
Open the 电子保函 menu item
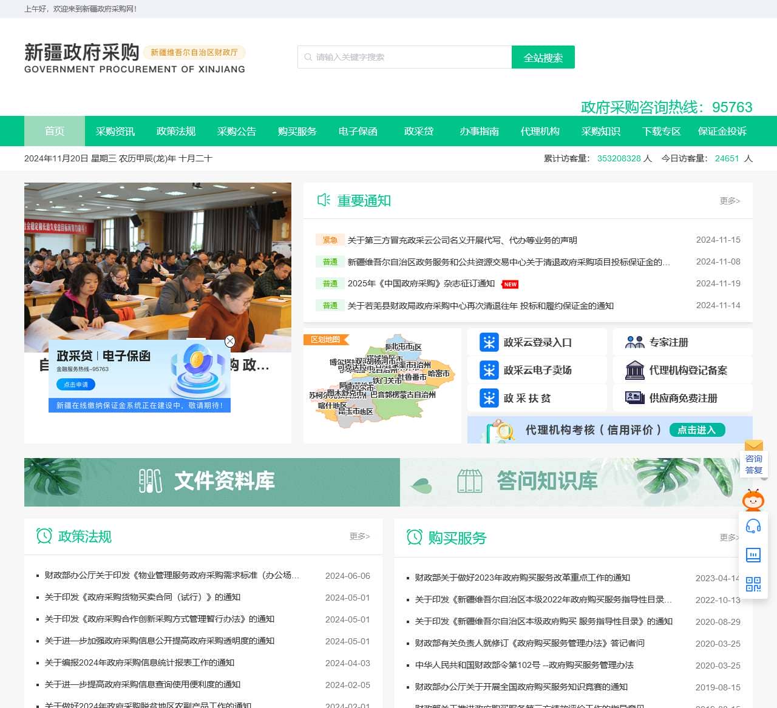point(358,131)
